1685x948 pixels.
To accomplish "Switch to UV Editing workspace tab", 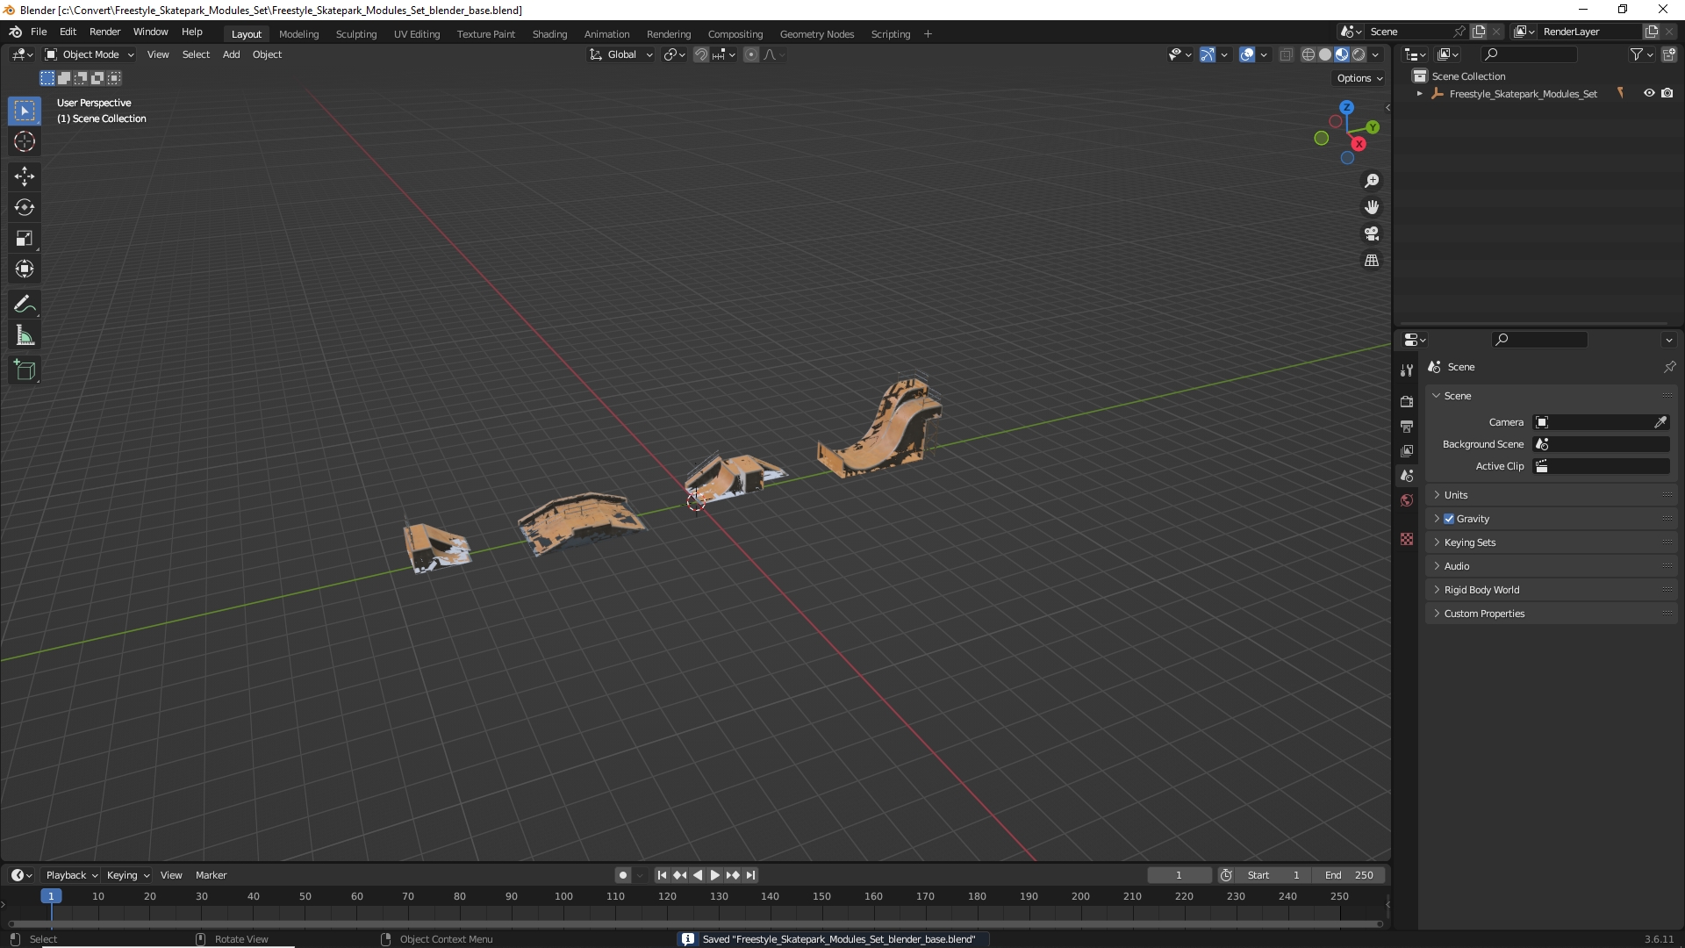I will pos(417,34).
